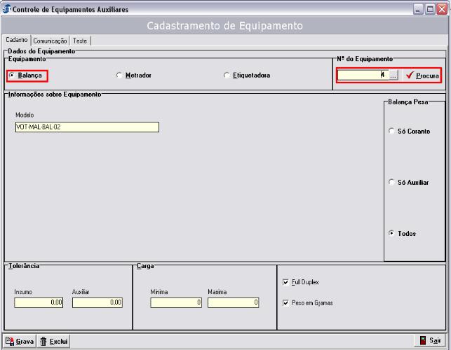Maximize the Controle de Equipamentos window

click(x=429, y=8)
